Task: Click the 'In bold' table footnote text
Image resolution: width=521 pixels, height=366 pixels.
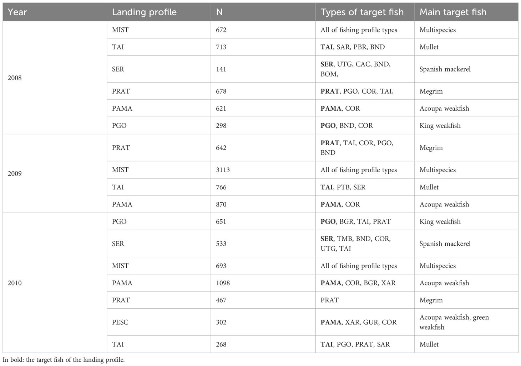Action: coord(64,360)
